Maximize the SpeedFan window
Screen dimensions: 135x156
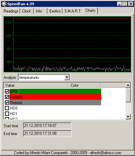tap(125, 4)
